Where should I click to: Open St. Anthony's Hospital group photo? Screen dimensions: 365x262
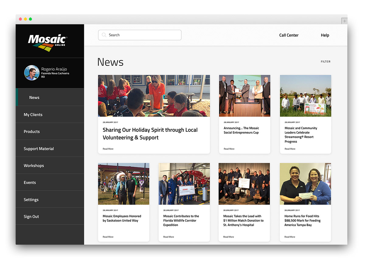244,184
